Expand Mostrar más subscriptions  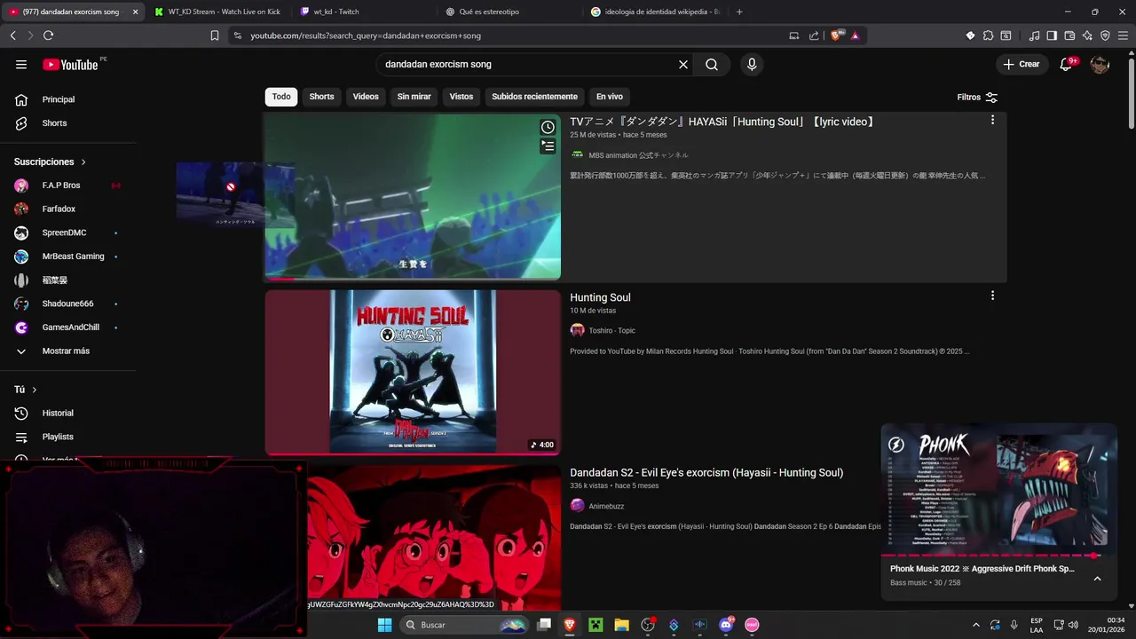[66, 351]
